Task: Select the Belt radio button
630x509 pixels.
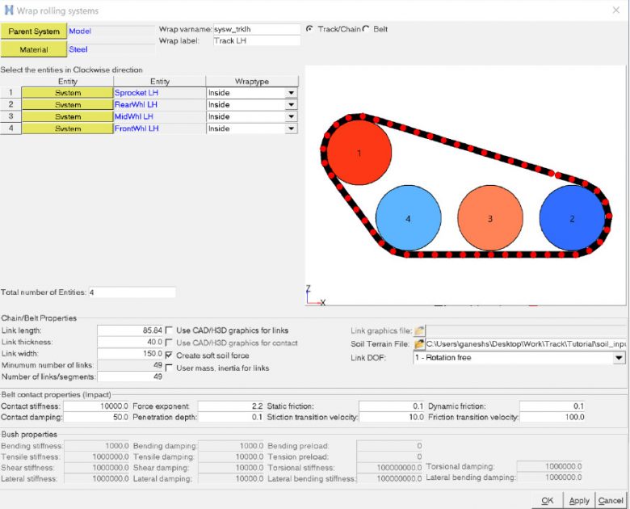Action: click(x=366, y=29)
